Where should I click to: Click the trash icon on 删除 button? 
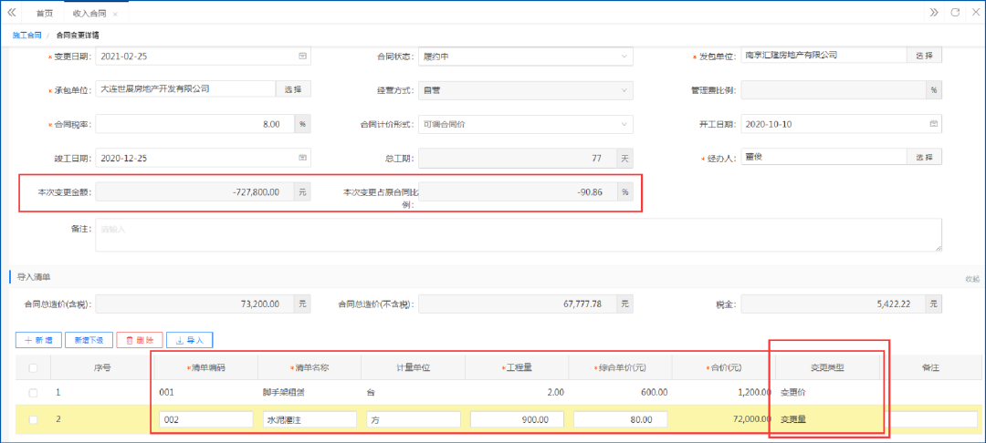point(130,340)
